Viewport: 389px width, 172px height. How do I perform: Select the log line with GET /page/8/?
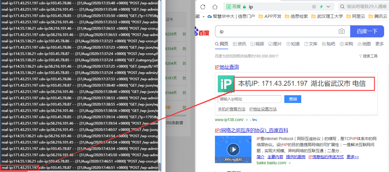tap(79, 66)
